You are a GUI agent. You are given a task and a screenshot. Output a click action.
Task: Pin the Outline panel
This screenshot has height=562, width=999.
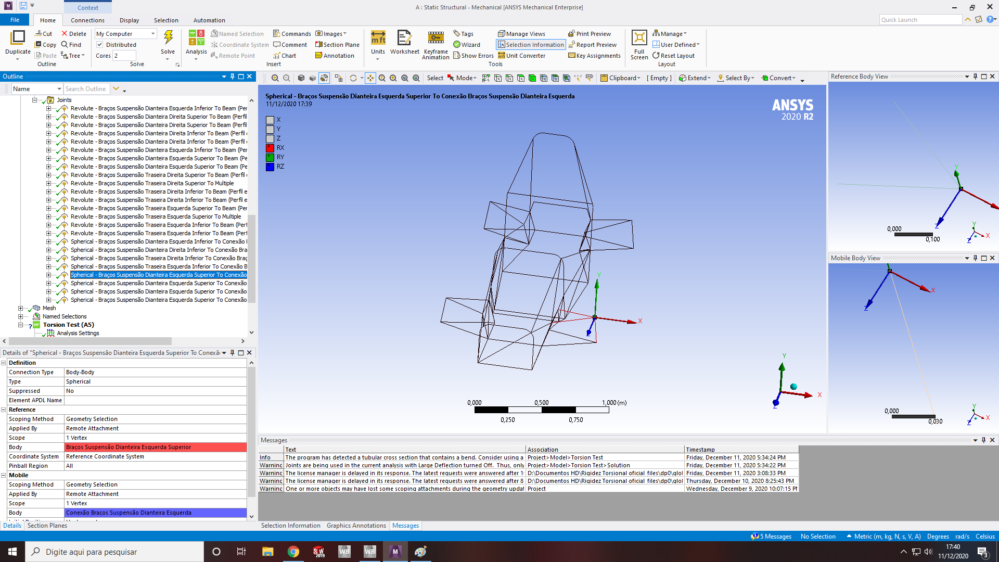232,76
